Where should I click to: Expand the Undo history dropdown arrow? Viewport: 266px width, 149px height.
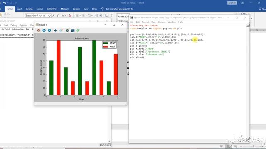tap(7, 3)
